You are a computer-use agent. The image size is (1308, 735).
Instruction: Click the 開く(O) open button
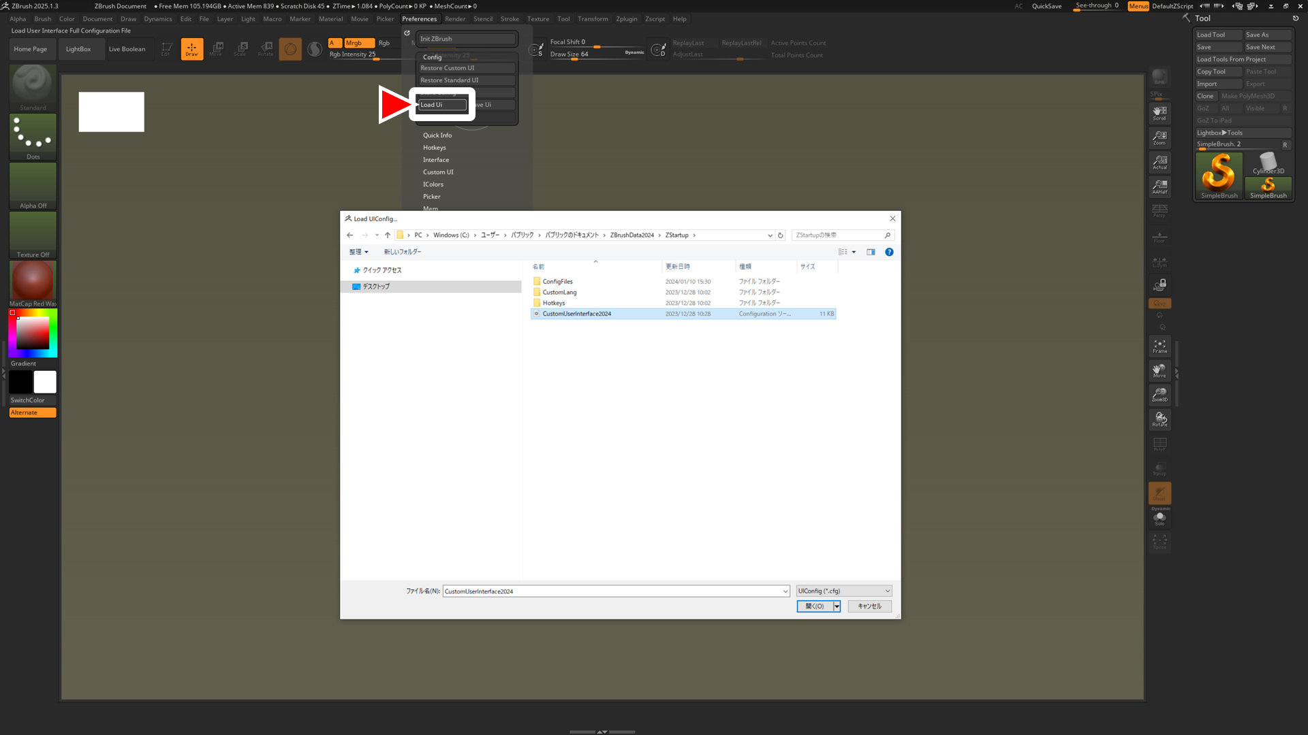(x=815, y=606)
